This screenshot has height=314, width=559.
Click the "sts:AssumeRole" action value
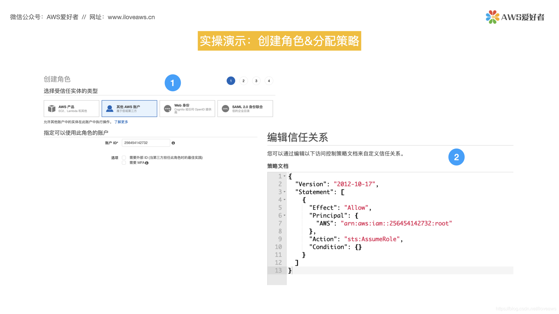(372, 239)
